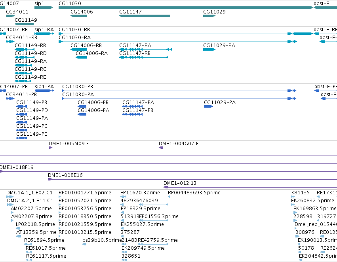Image resolution: width=337 pixels, height=262 pixels.
Task: Select protein CG11030-PB label
Action: pyautogui.click(x=78, y=87)
